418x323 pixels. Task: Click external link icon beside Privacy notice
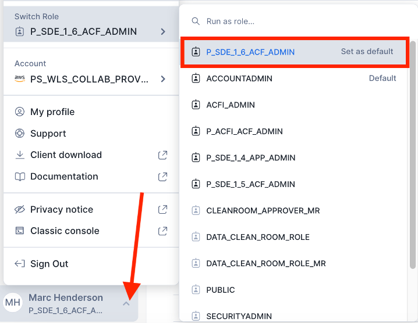tap(162, 209)
